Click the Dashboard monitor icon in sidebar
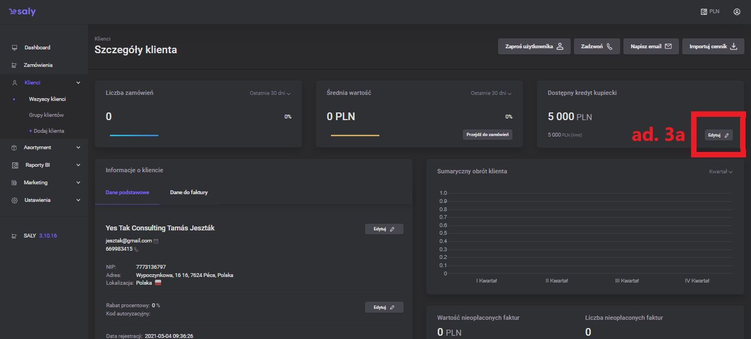Image resolution: width=751 pixels, height=339 pixels. (15, 48)
